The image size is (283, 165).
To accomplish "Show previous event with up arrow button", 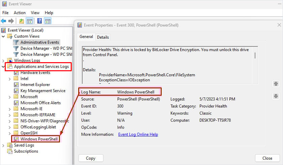I will coord(276,84).
